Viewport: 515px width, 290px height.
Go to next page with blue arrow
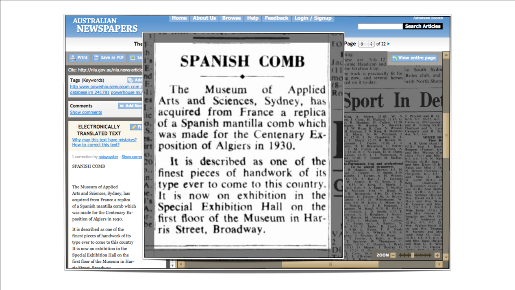(389, 44)
